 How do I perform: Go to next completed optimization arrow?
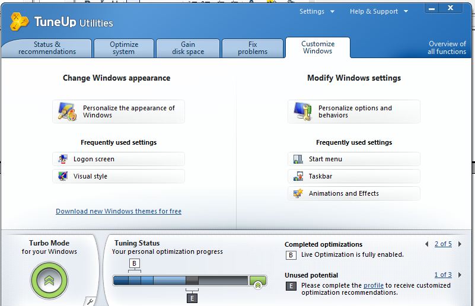click(x=459, y=244)
